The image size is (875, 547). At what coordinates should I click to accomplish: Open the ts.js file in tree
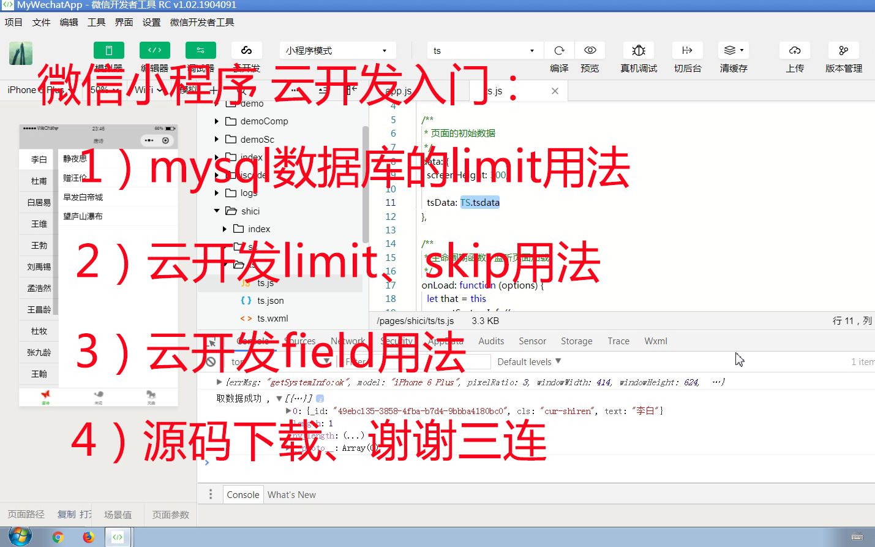[x=266, y=282]
